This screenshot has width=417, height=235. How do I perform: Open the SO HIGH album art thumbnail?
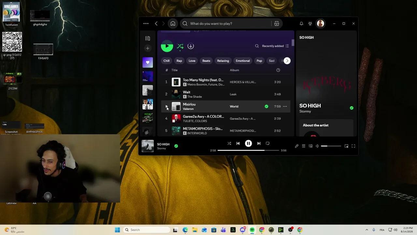tap(148, 146)
